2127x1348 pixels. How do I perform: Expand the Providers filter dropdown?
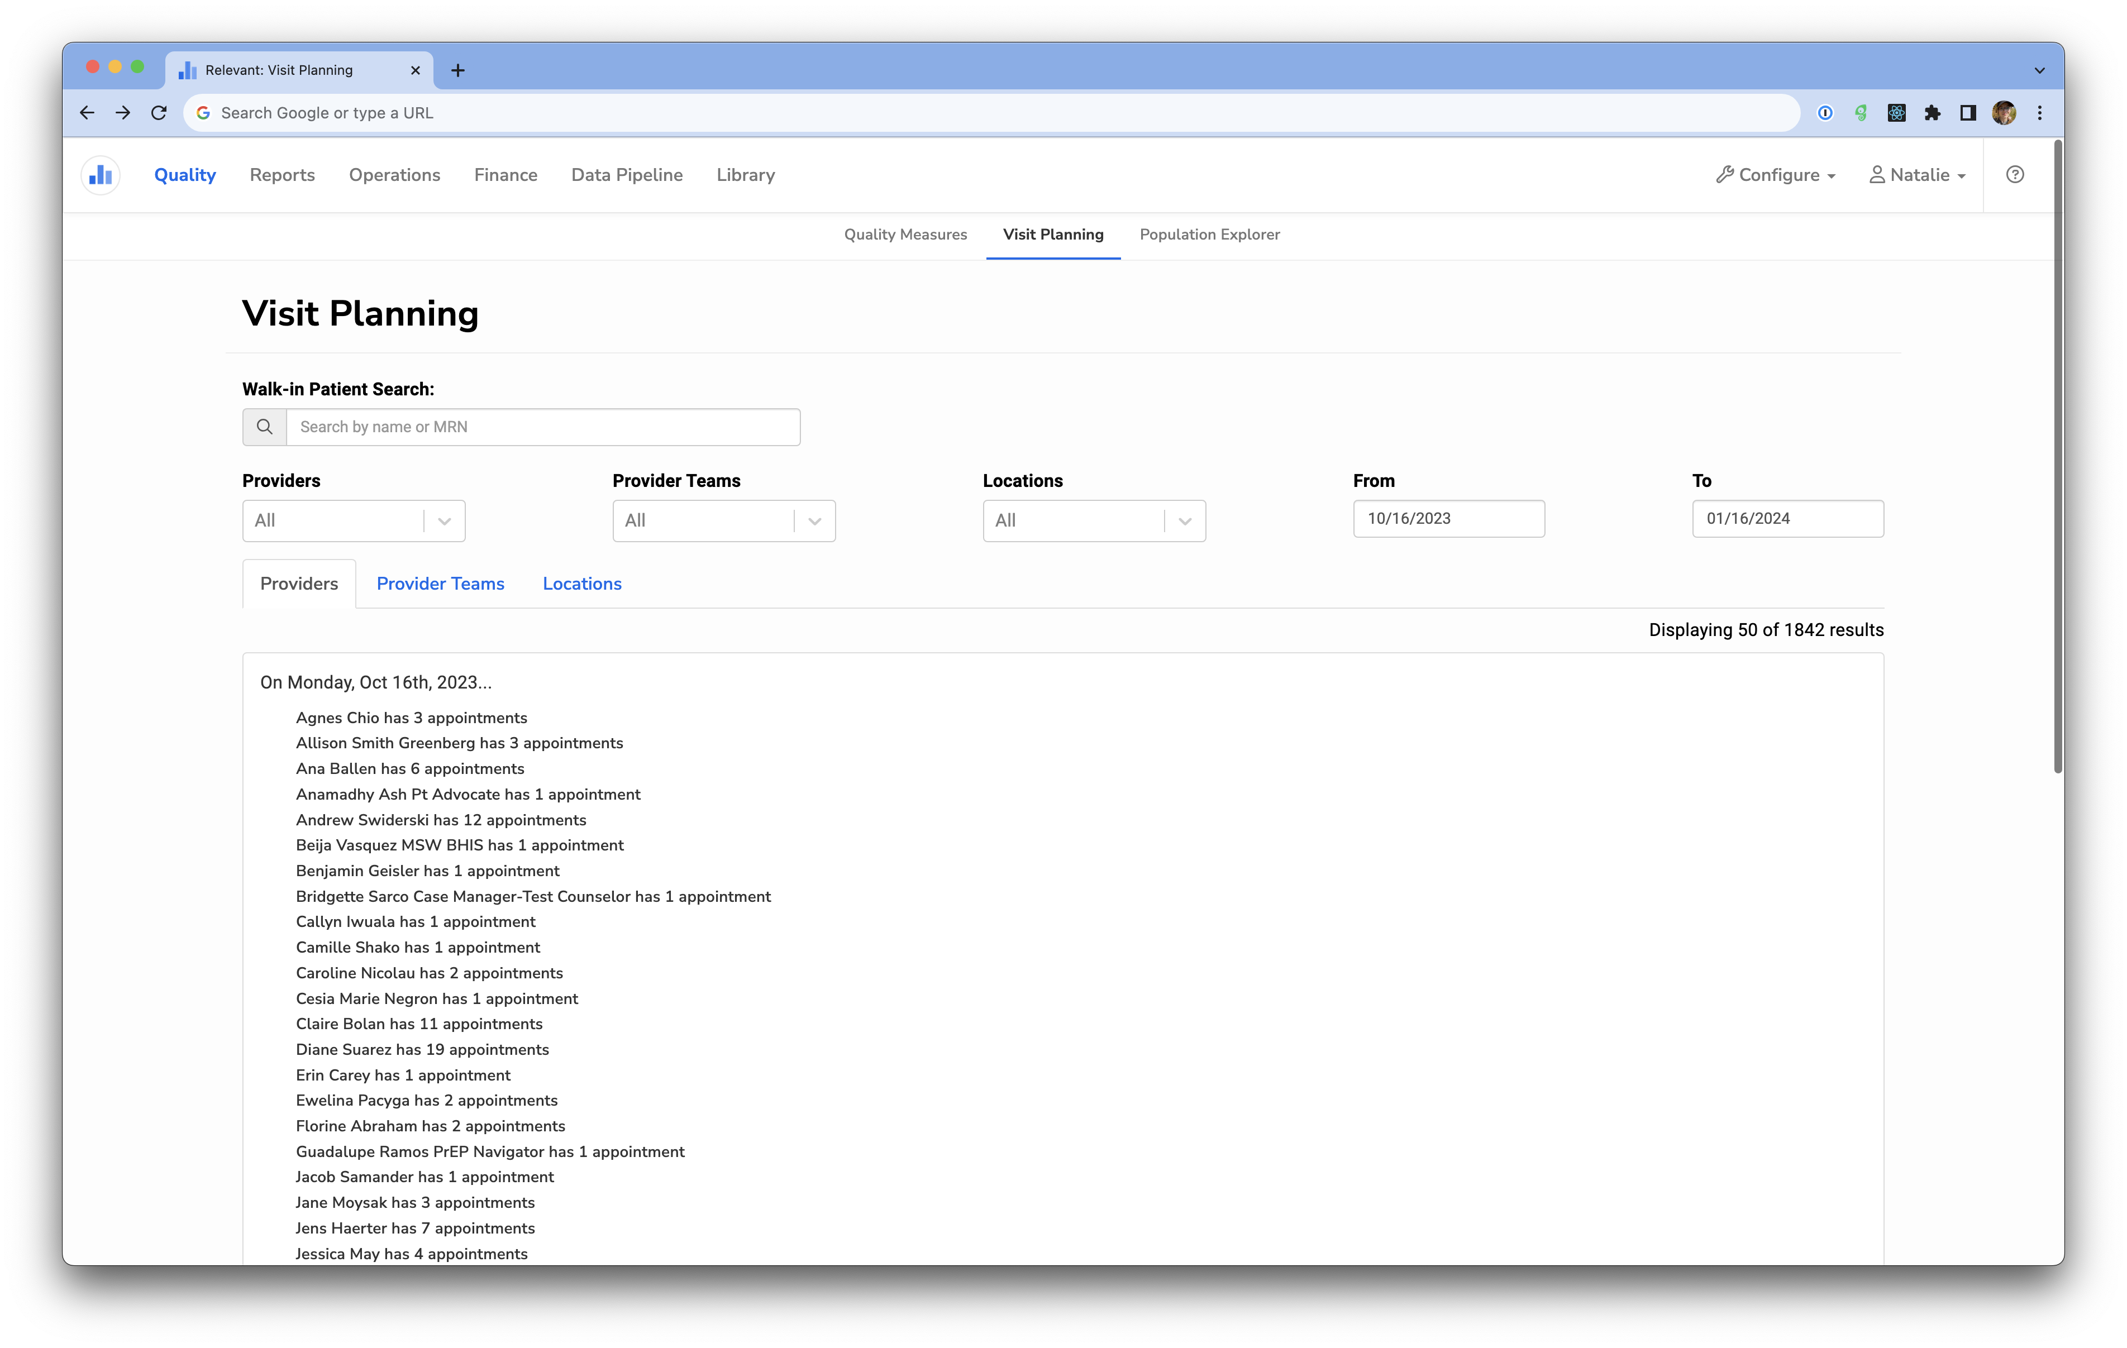[x=444, y=521]
